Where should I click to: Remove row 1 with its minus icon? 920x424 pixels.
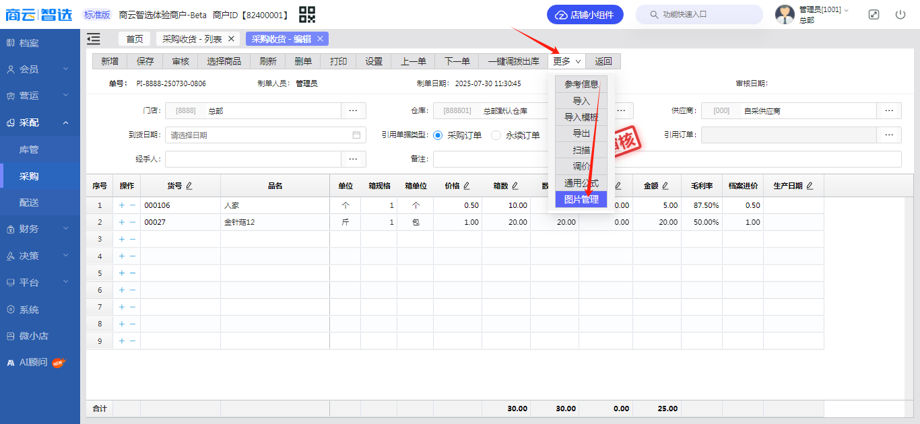tap(133, 205)
